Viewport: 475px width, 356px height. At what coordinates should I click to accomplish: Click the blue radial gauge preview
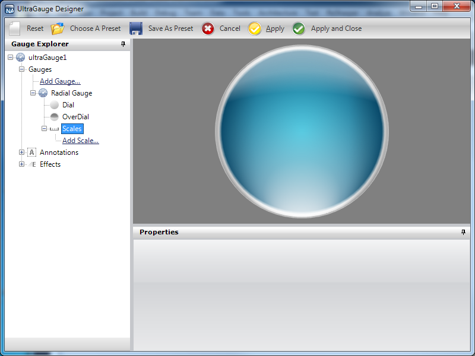302,131
